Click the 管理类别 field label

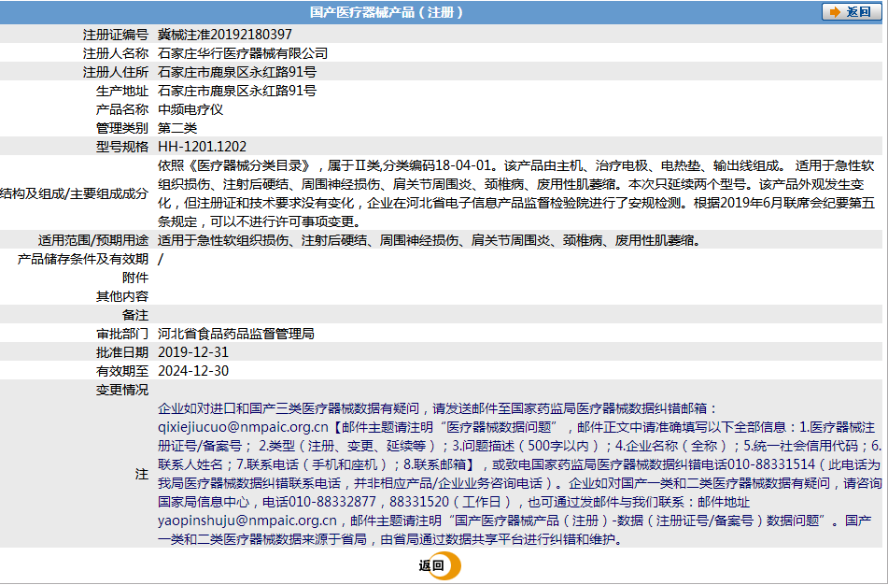pos(122,128)
